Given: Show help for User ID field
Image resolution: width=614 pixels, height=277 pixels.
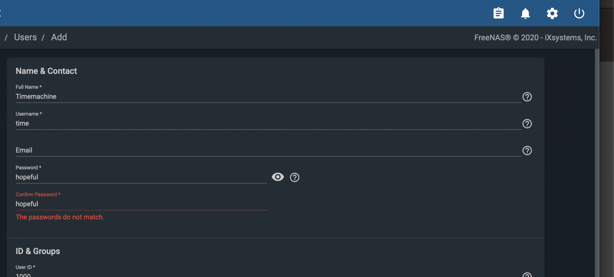Looking at the screenshot, I should point(527,275).
